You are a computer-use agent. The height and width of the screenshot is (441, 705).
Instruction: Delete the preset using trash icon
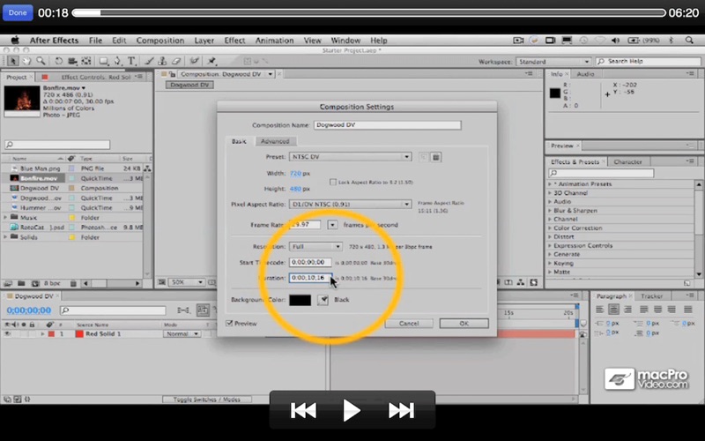435,157
